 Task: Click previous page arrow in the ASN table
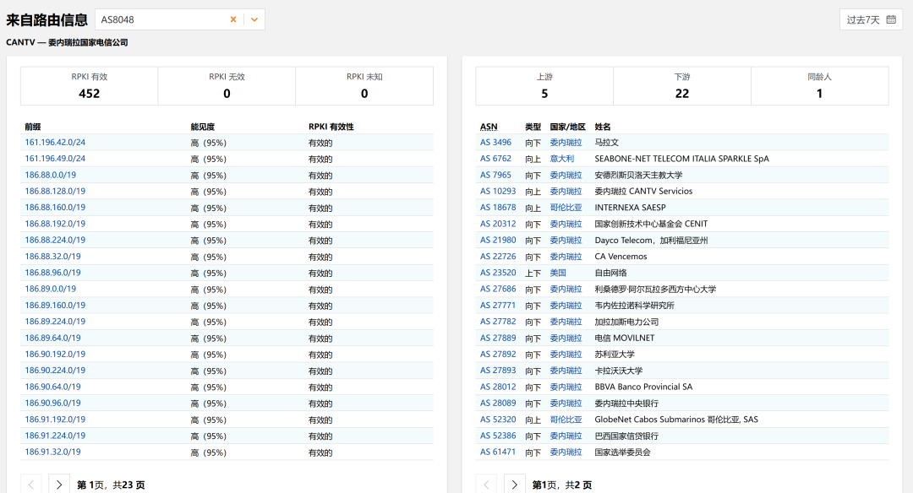(x=486, y=485)
